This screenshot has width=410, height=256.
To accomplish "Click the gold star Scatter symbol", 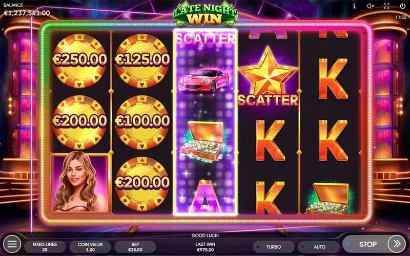I will click(268, 76).
